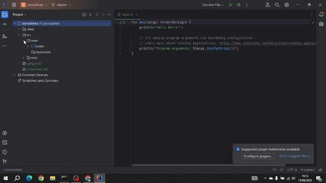The width and height of the screenshot is (326, 183).
Task: Open editor tabs options menu
Action: (x=312, y=15)
